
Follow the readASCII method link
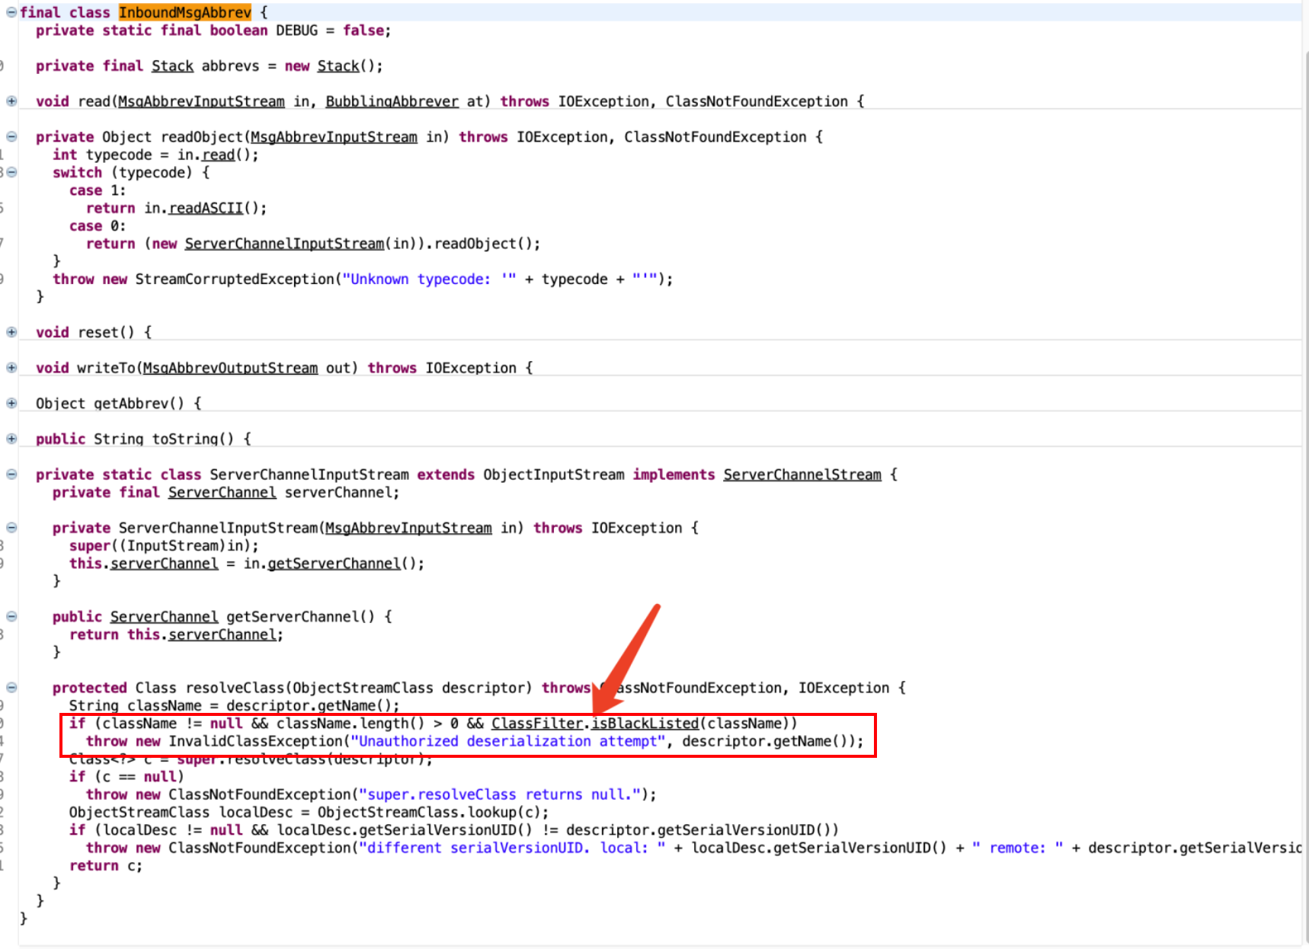click(206, 208)
